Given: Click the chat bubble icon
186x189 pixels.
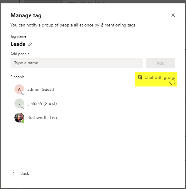Looking at the screenshot, I should [140, 77].
